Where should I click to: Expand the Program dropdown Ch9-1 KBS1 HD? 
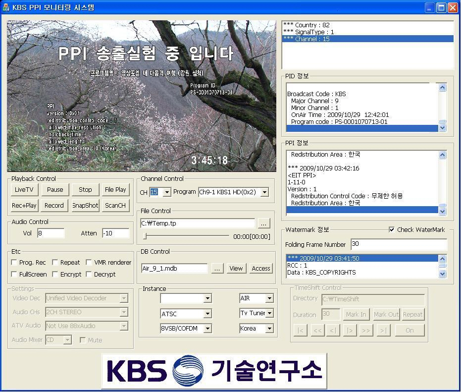[264, 192]
